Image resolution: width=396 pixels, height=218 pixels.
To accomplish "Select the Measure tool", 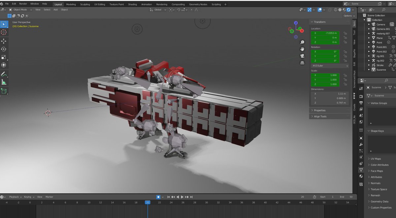I will click(x=4, y=82).
